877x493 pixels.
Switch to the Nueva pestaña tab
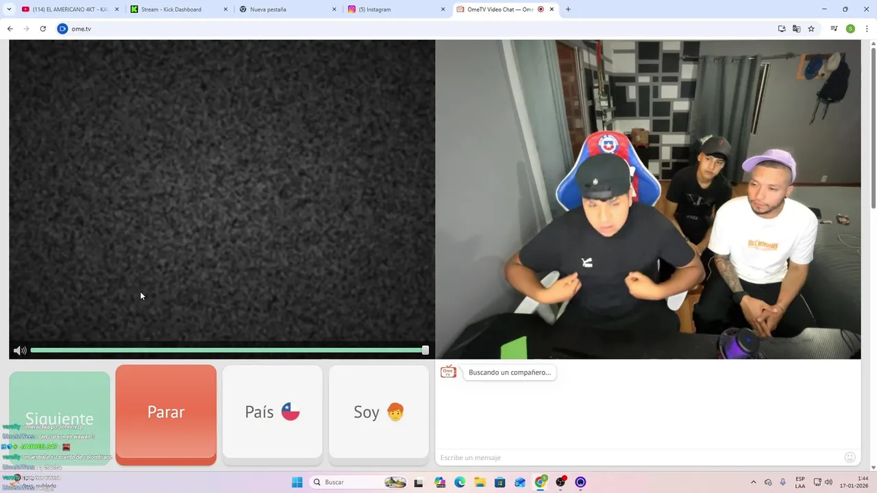[281, 10]
